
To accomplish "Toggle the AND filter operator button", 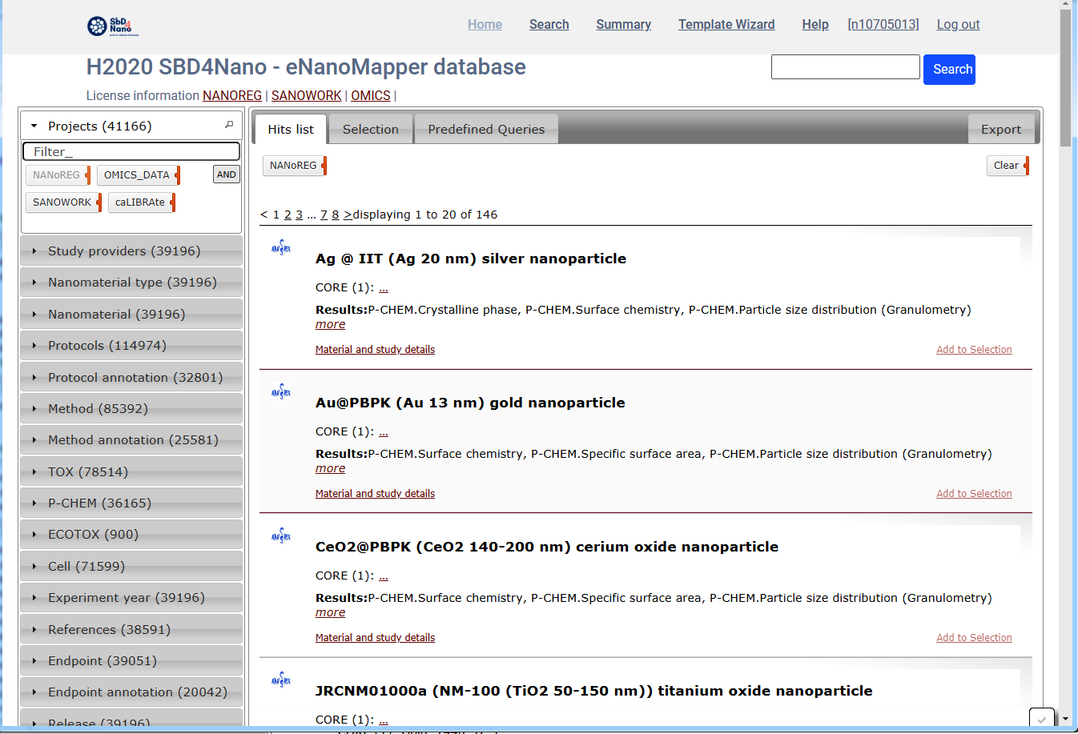I will click(x=227, y=174).
